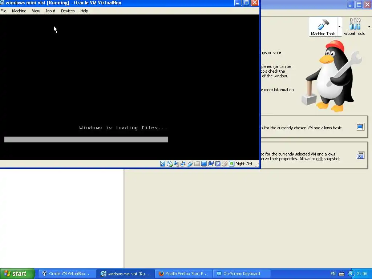Switch to Oracle VM VirtualBox taskbar item
Screen dimensions: 372x279
[66, 274]
